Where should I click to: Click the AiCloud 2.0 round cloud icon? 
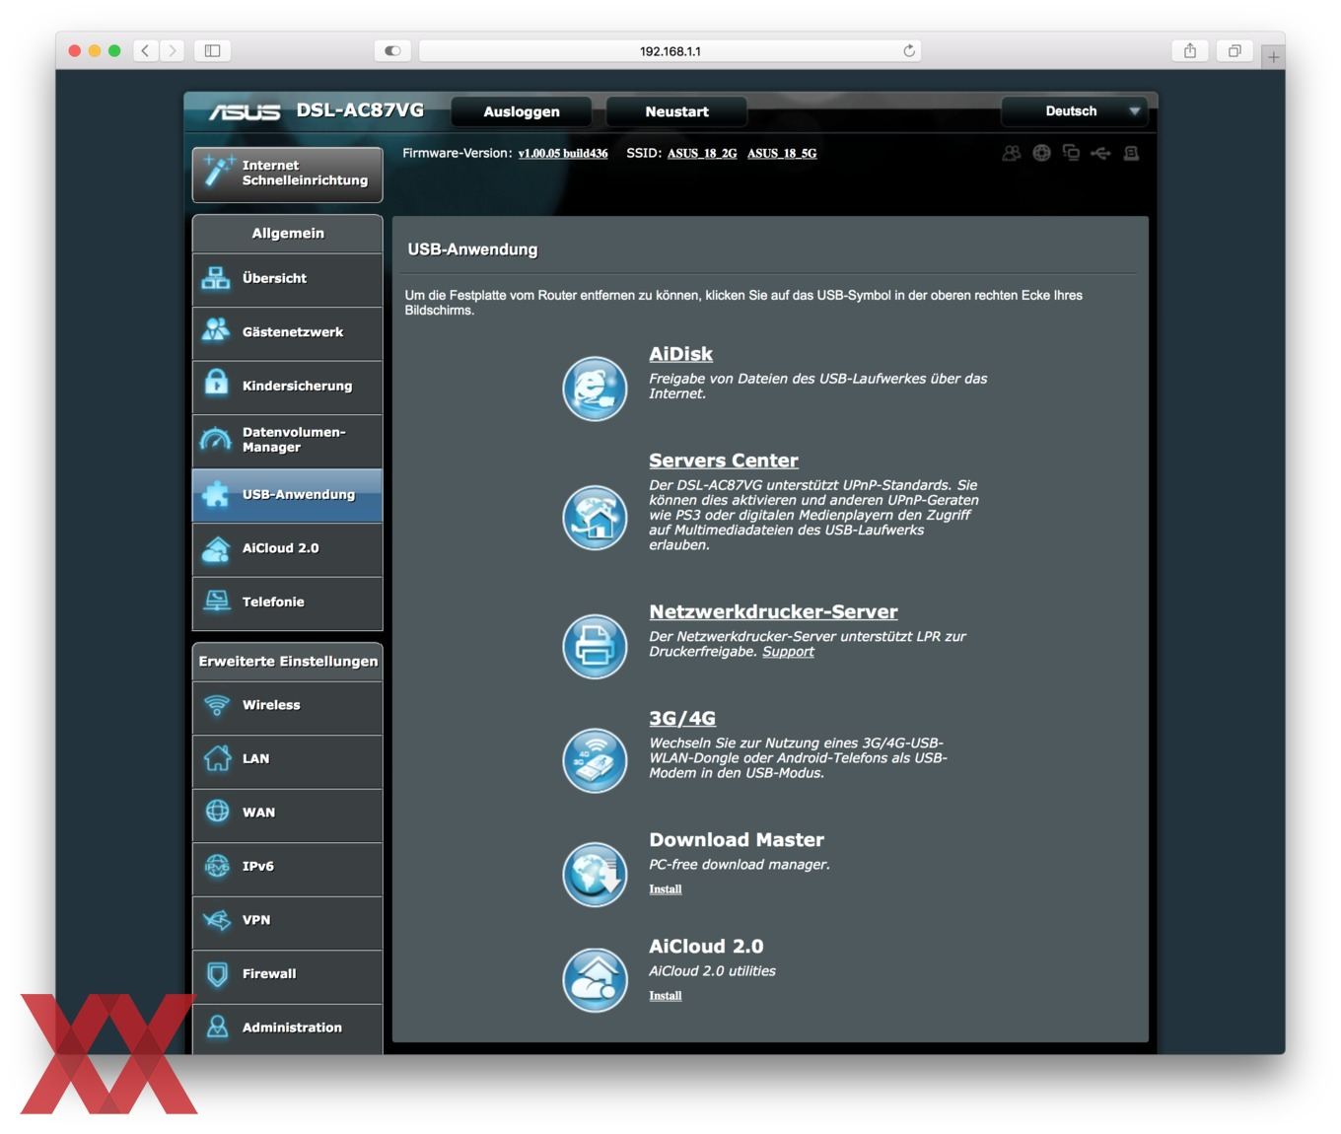(595, 980)
